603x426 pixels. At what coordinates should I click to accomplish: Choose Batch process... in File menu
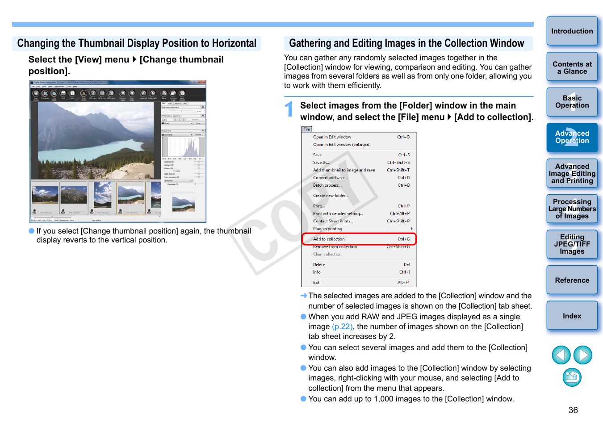359,185
